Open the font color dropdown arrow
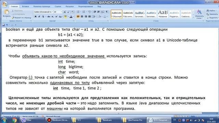This screenshot has height=123, width=219. point(74,17)
